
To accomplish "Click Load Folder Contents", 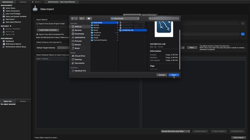I will [48, 30].
